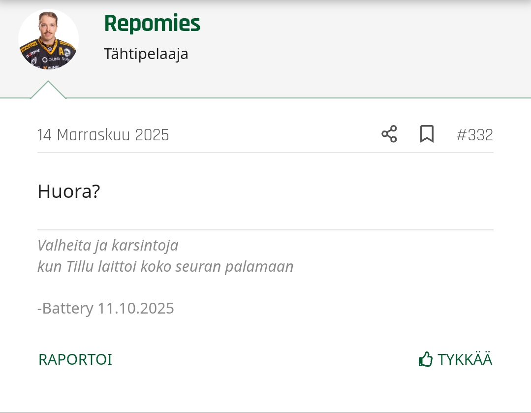This screenshot has width=531, height=413.
Task: Click the bookmark ribbon beside the share icon
Action: tap(427, 134)
